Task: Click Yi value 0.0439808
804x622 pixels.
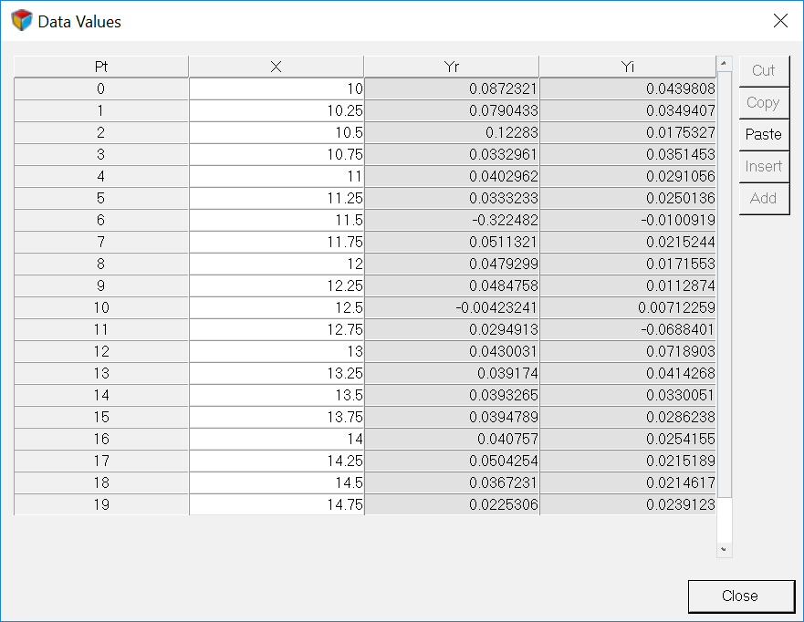Action: [628, 88]
